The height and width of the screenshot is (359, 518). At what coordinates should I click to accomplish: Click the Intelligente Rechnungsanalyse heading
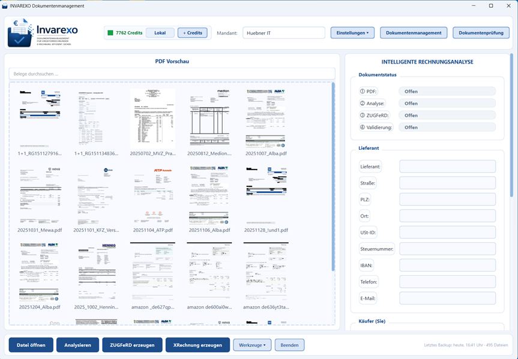[x=427, y=62]
